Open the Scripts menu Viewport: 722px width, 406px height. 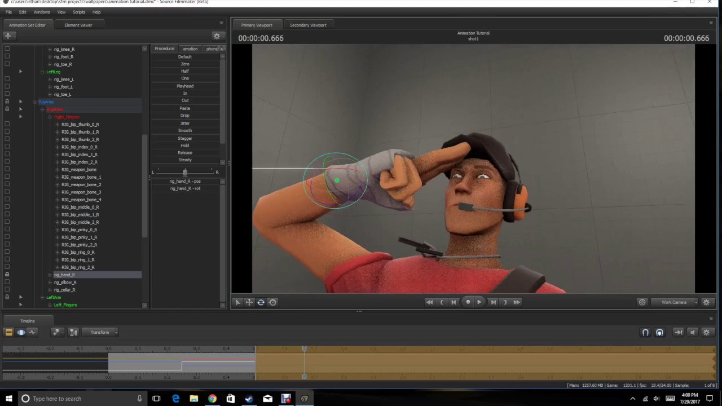click(x=79, y=12)
